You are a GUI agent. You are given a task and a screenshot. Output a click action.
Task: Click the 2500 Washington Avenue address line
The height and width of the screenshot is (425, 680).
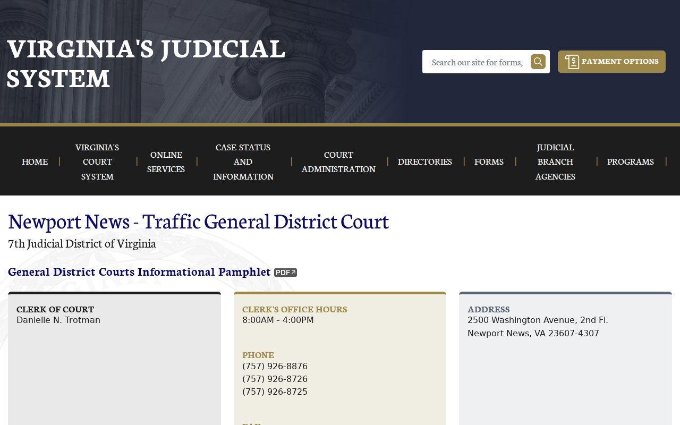pos(538,320)
